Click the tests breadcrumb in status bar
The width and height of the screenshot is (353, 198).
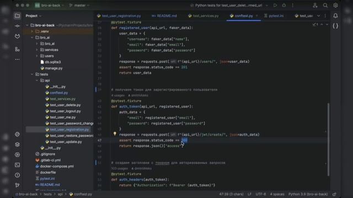(x=47, y=194)
